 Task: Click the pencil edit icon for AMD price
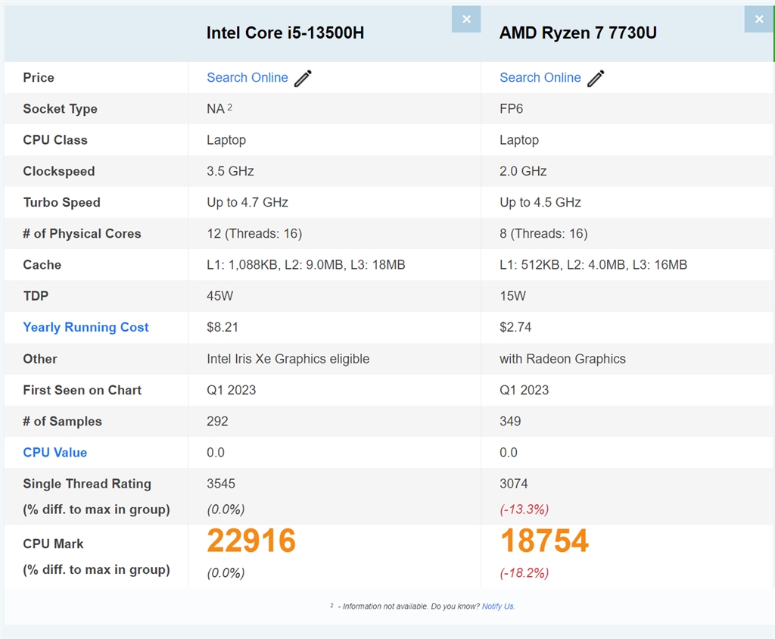[x=596, y=78]
